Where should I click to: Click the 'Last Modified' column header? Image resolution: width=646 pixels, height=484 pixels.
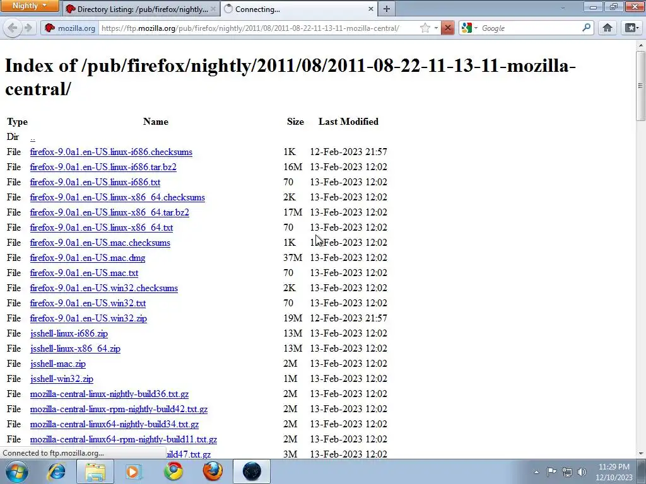(x=348, y=122)
